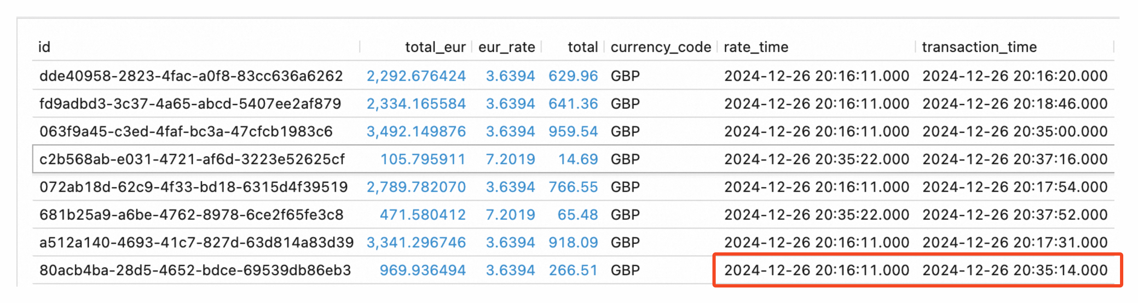This screenshot has height=303, width=1138.
Task: Sort by the transaction_time column header
Action: pos(979,47)
